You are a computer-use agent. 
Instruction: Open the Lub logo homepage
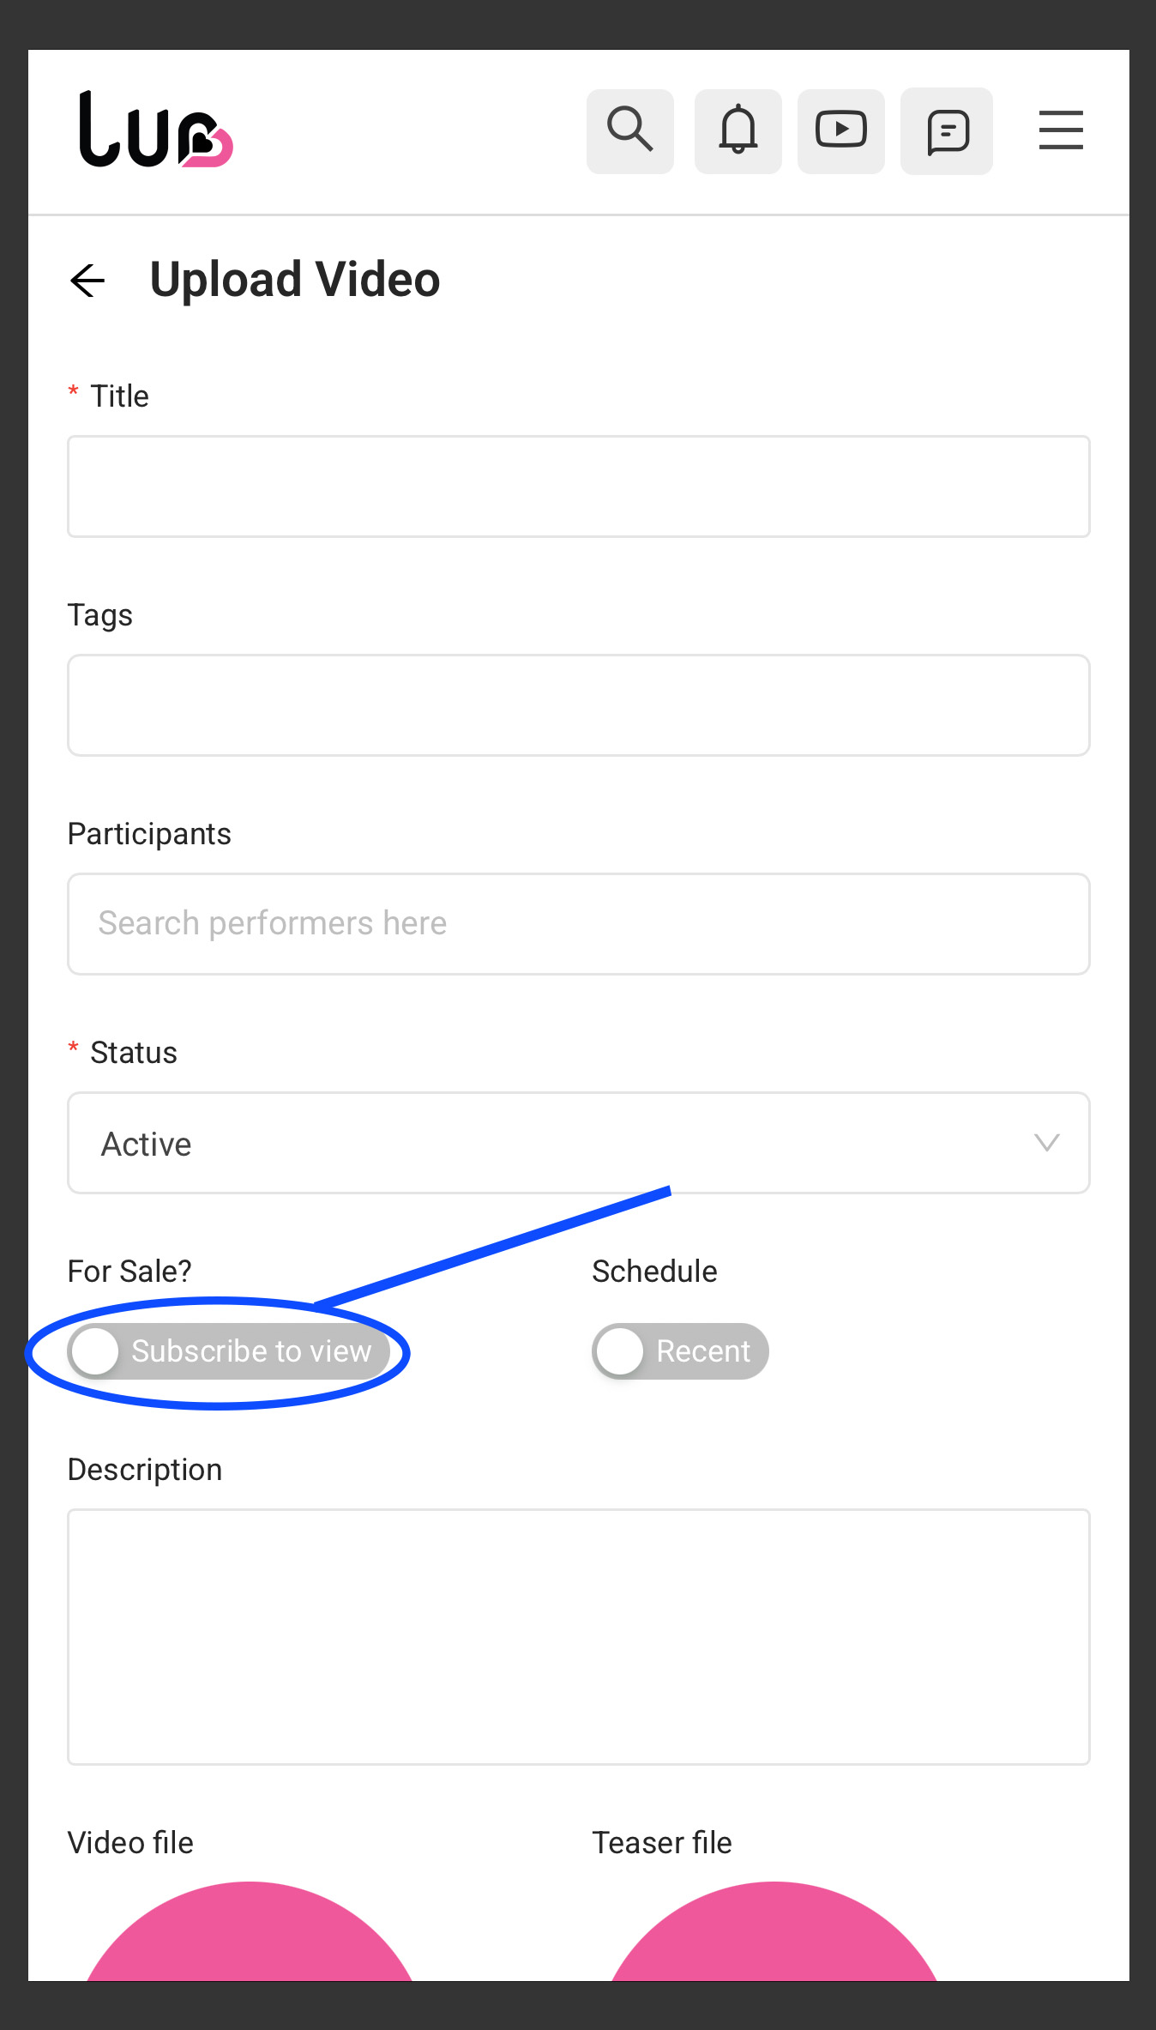(155, 130)
